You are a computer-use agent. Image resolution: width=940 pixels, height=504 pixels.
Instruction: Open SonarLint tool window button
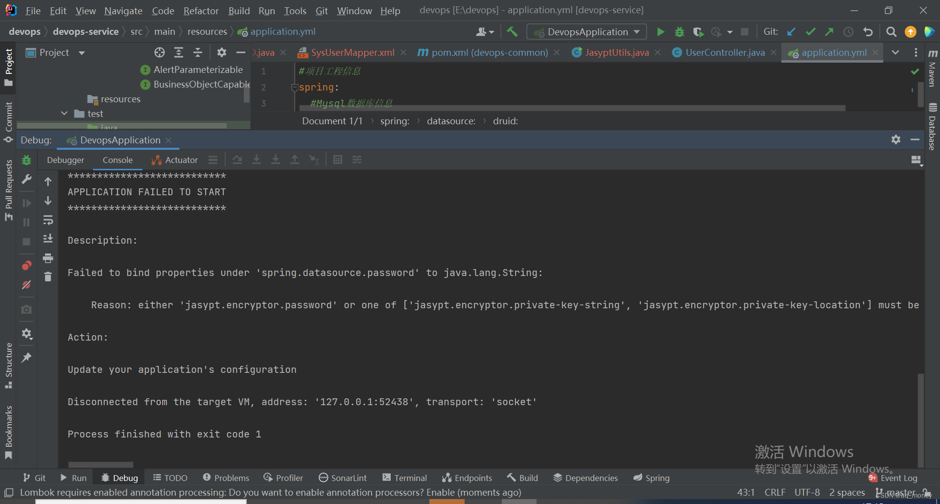pyautogui.click(x=343, y=478)
